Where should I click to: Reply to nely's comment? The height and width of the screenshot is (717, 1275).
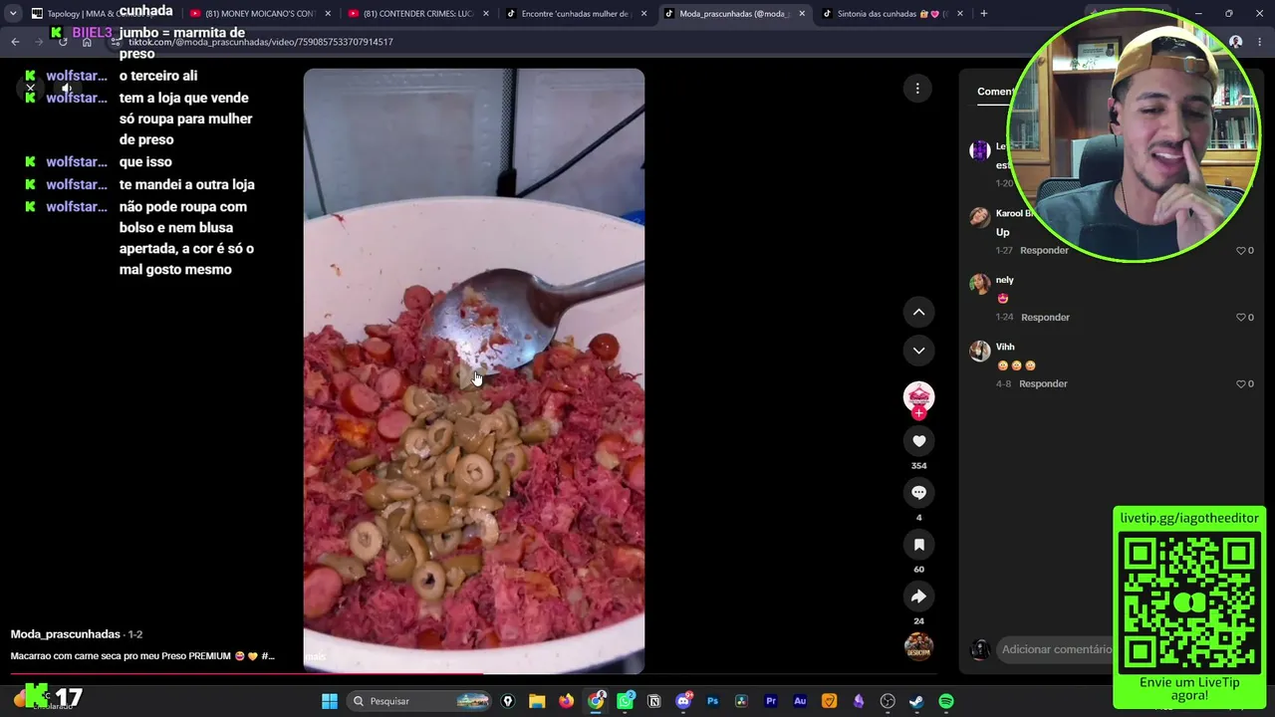(x=1045, y=317)
